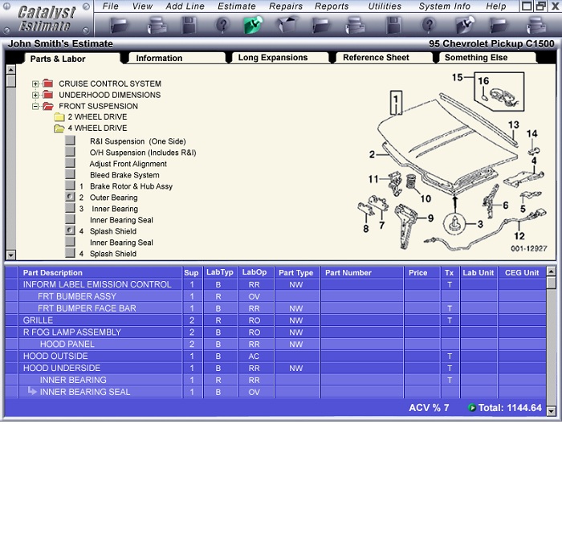Click the estimate table scrollbar thumb

click(x=552, y=283)
